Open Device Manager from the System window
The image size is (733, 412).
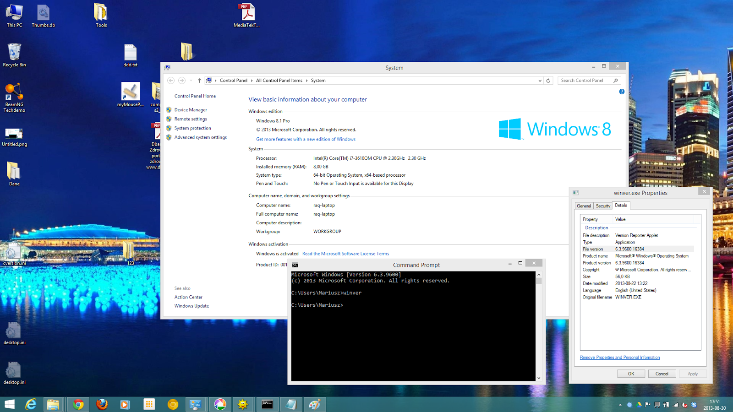click(x=190, y=109)
